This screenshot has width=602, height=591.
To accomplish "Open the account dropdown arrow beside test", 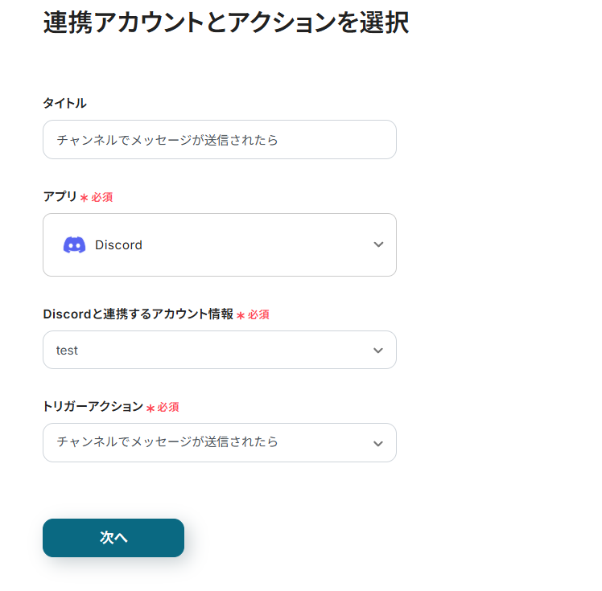I will [378, 351].
